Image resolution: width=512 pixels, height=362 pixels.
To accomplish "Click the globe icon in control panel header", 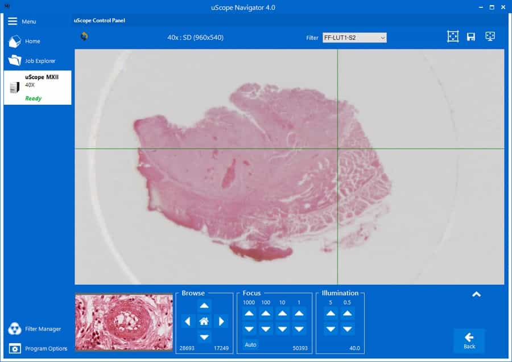I will [84, 37].
